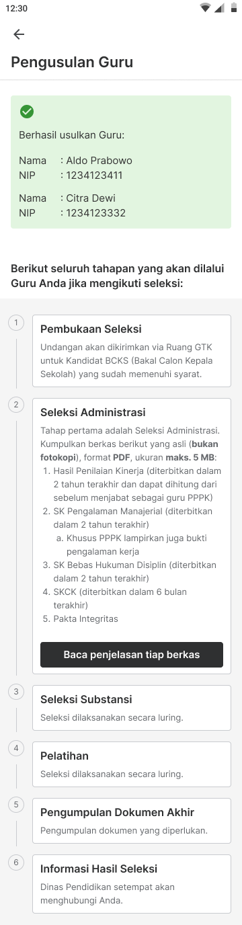Tap the cellular signal icon

click(x=218, y=8)
